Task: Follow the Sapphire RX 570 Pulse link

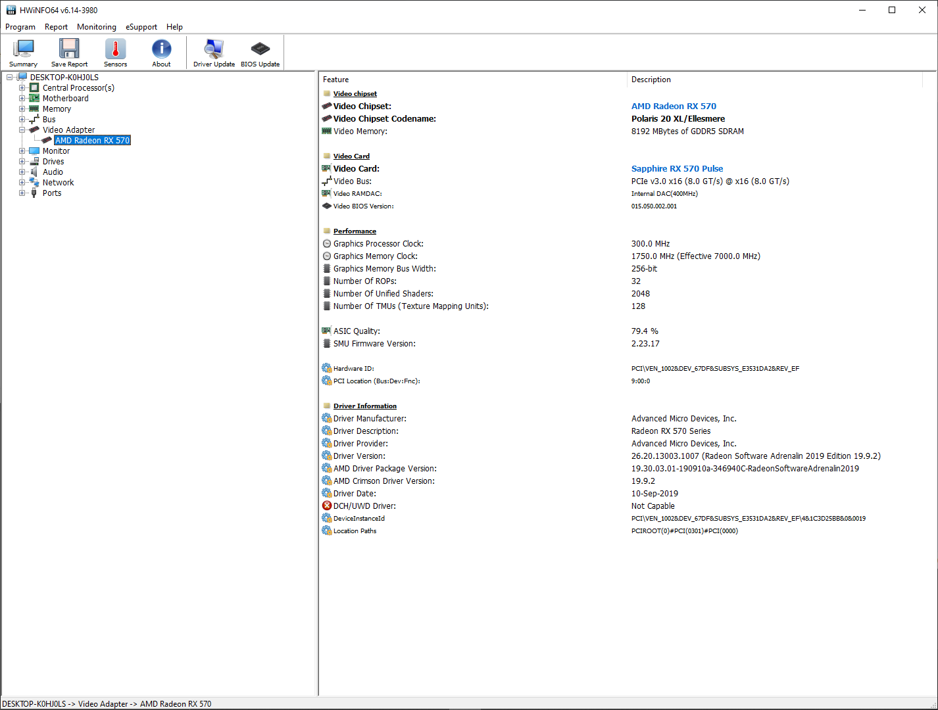Action: pos(677,168)
